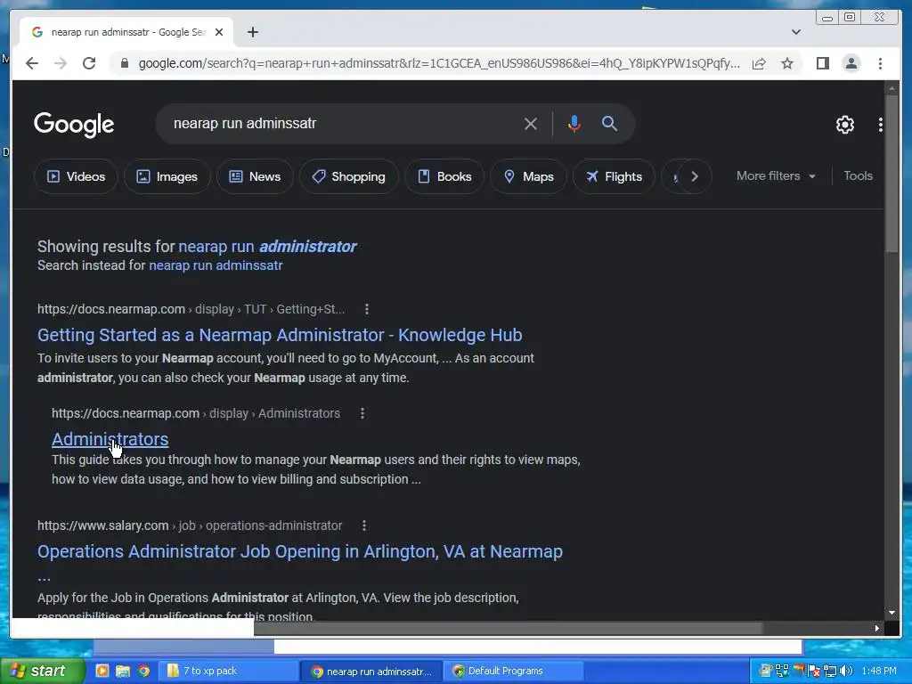Search instead for 'nearap run adminssatr'
912x684 pixels.
coord(216,265)
